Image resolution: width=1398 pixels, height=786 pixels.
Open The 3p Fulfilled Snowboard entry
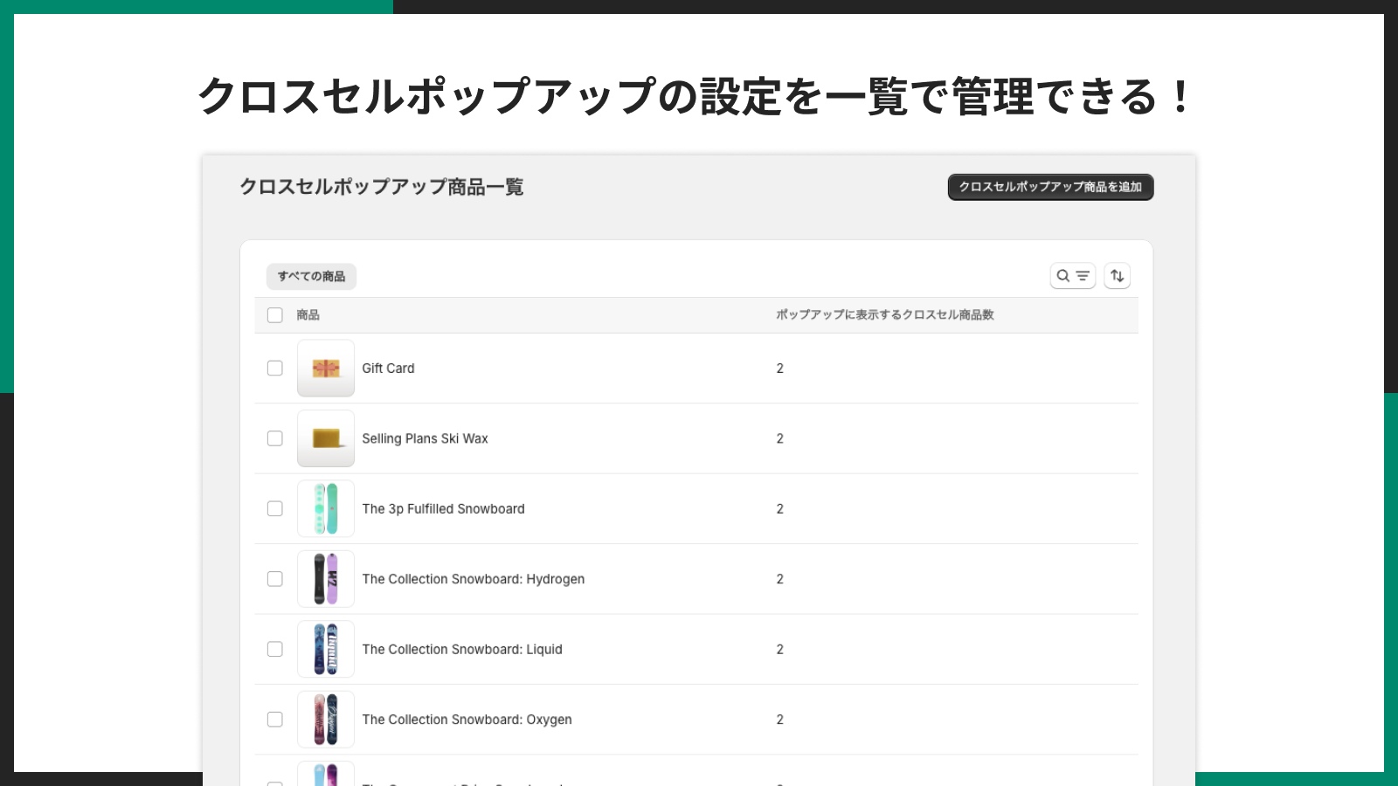pyautogui.click(x=443, y=508)
